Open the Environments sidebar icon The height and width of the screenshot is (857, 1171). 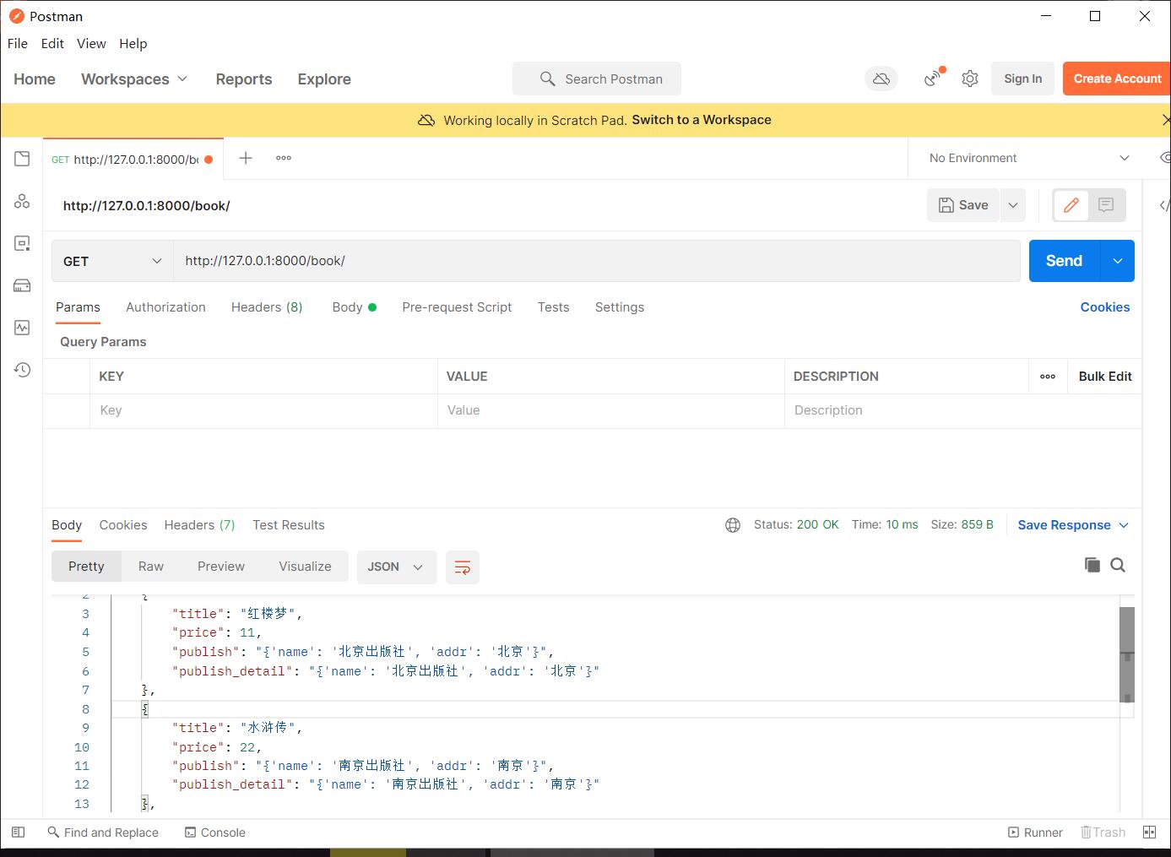(x=22, y=243)
